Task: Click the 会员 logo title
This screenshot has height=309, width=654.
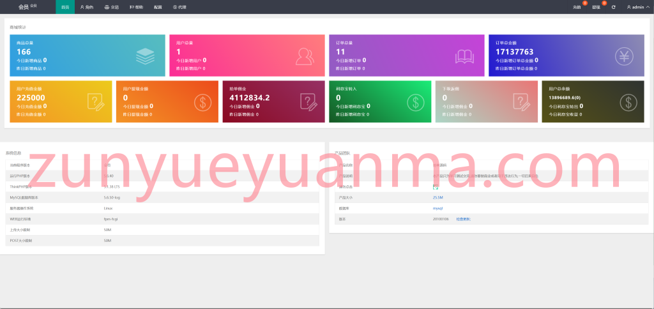Action: coord(27,7)
